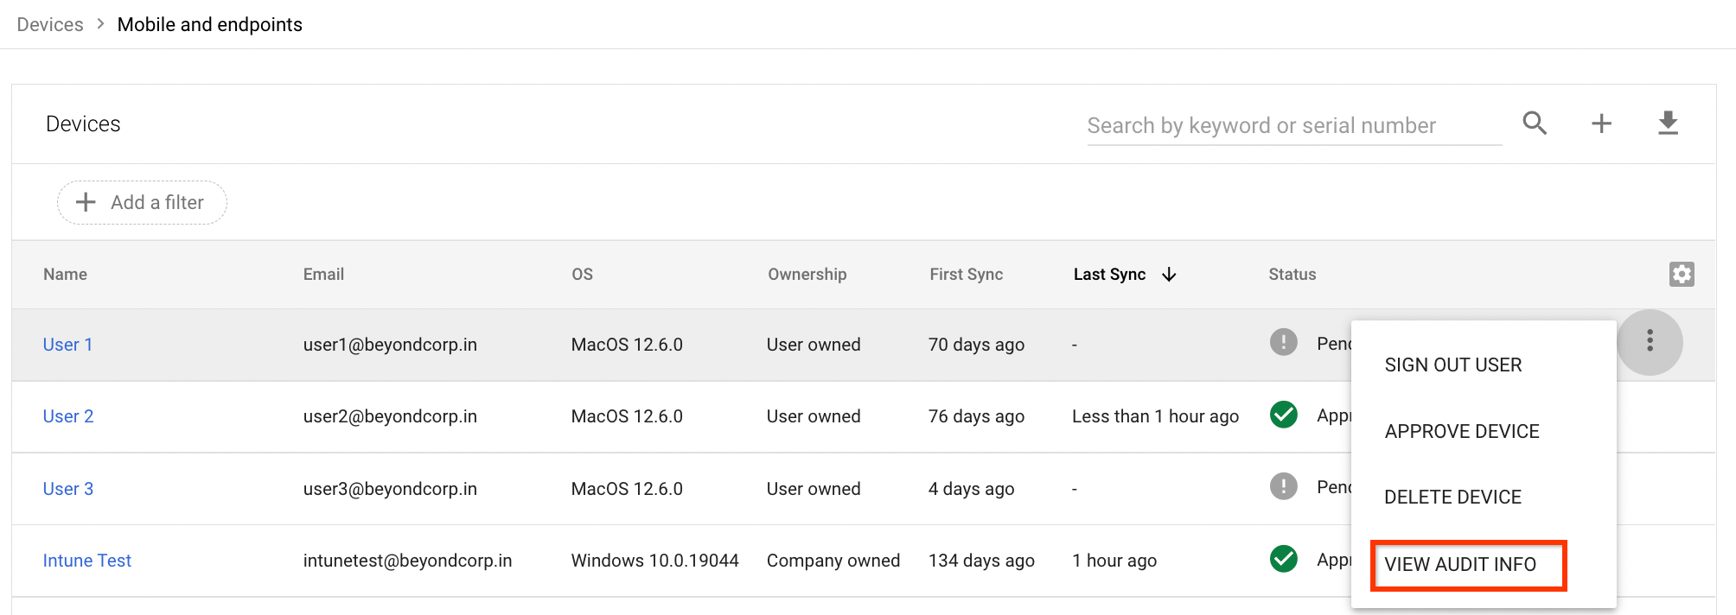1736x615 pixels.
Task: Select Delete Device menu entry
Action: (x=1452, y=497)
